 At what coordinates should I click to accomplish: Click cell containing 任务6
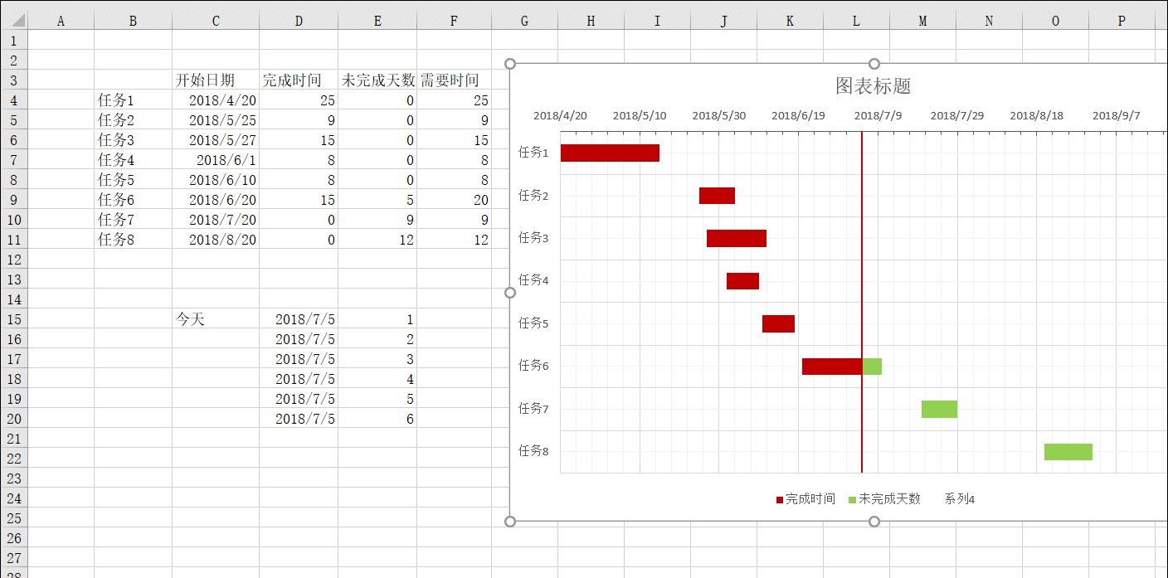tap(133, 200)
